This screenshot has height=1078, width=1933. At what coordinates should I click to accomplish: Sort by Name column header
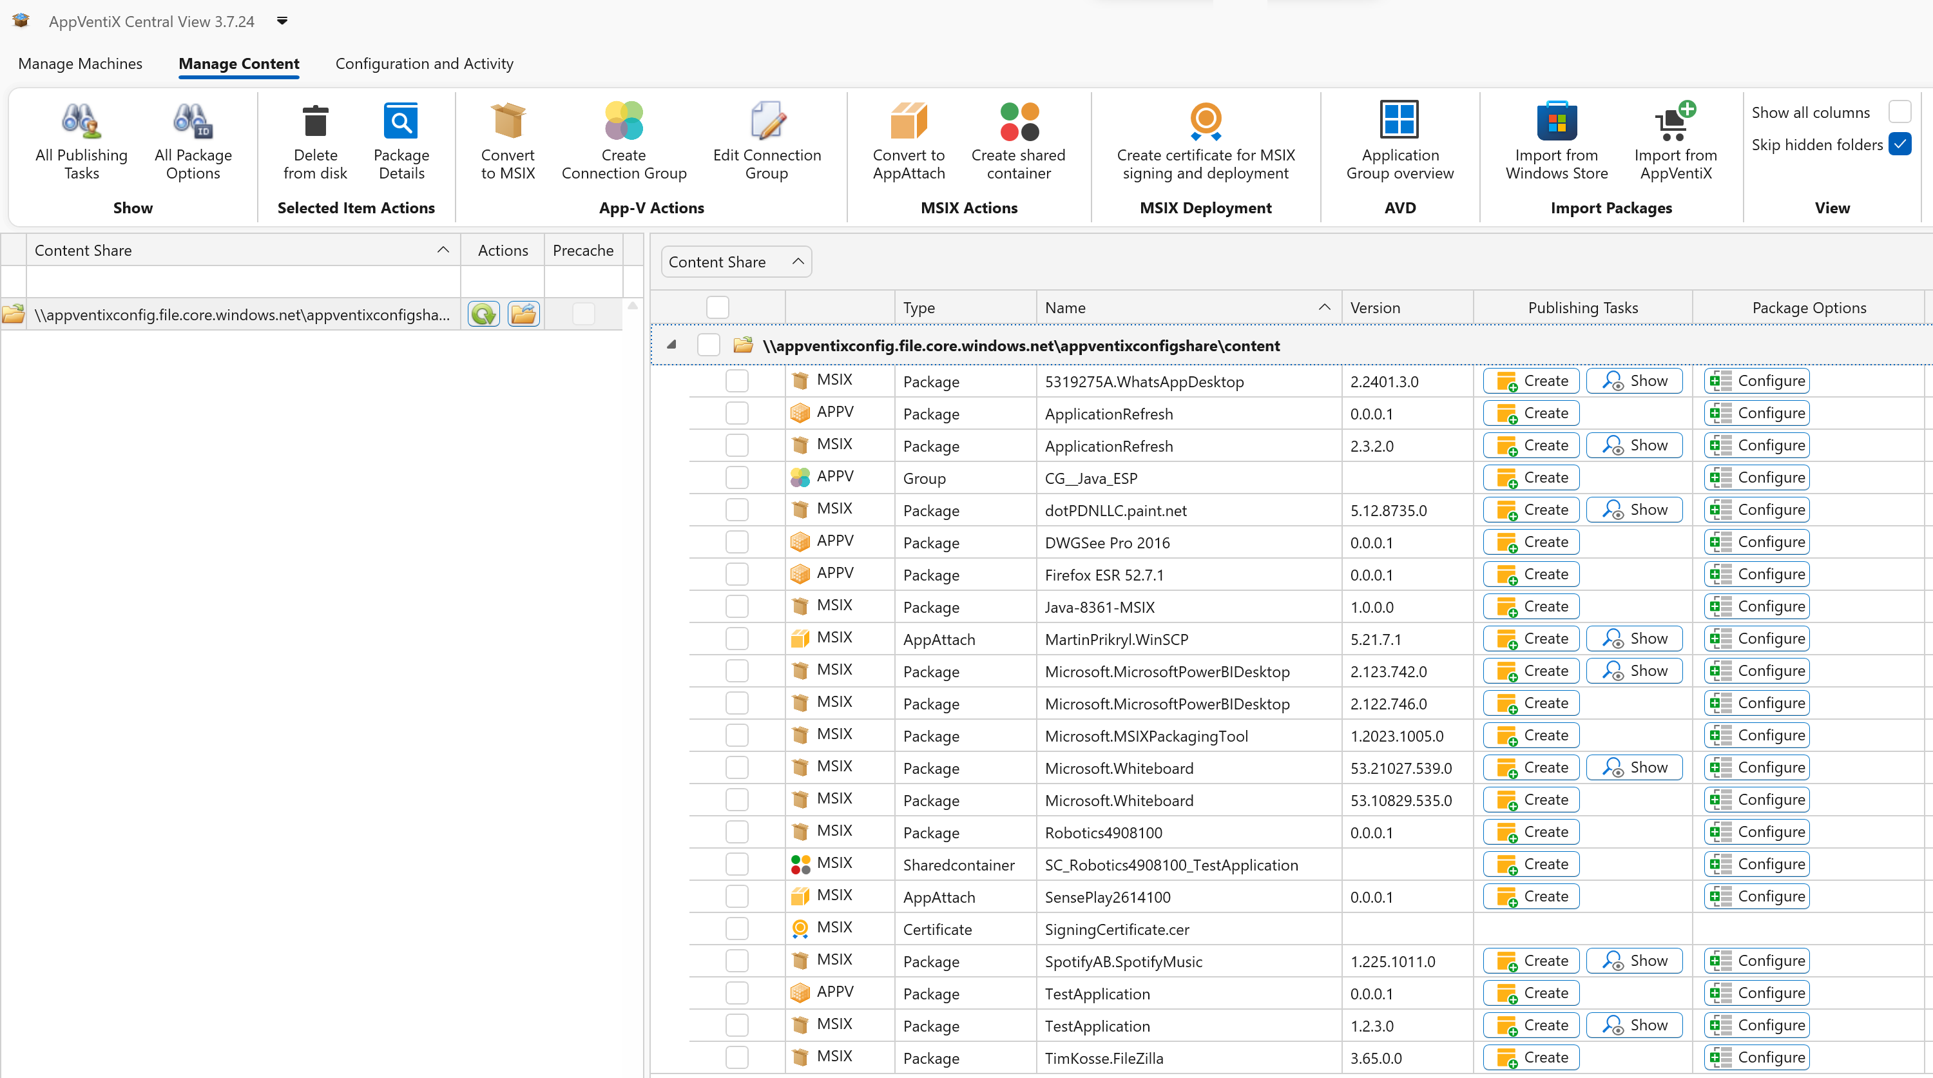click(1189, 307)
